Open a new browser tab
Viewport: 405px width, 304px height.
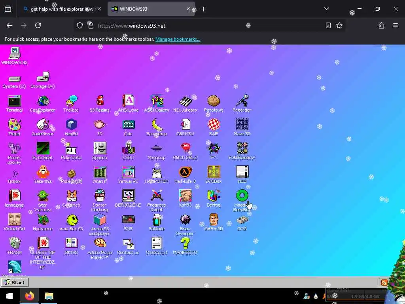click(204, 9)
